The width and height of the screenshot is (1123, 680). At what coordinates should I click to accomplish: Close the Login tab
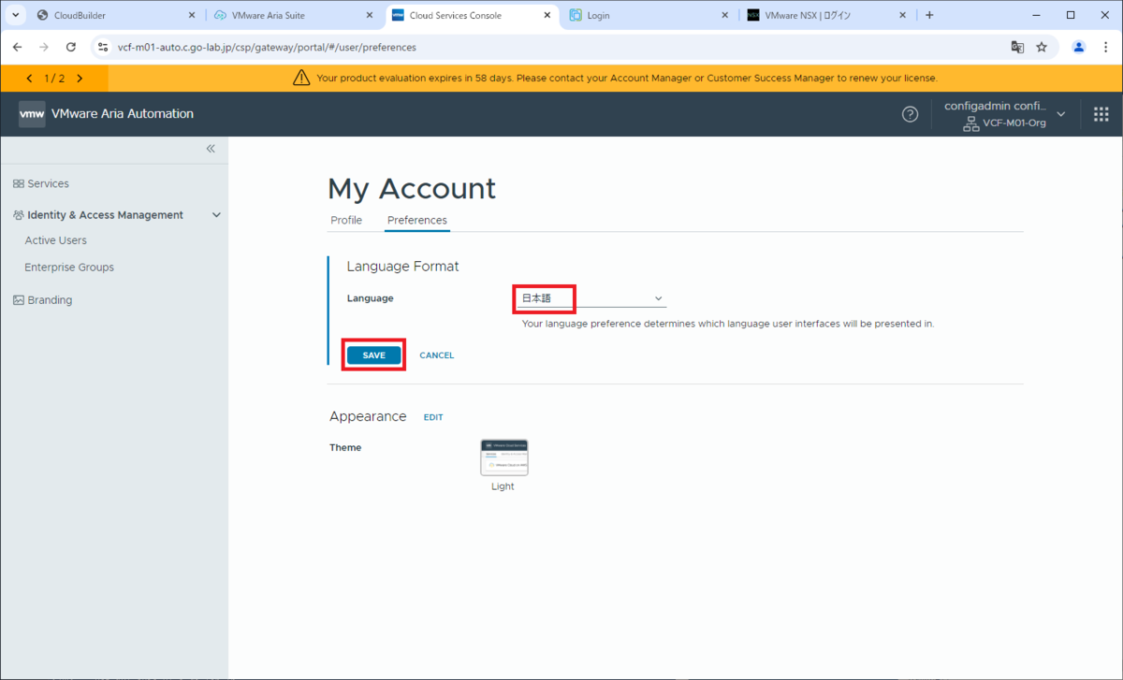(x=725, y=15)
